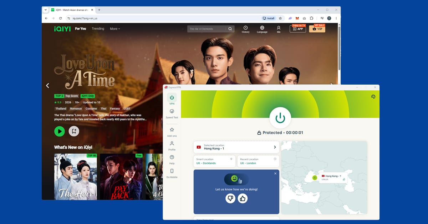This screenshot has height=224, width=428.
Task: Click the Thailand genre tag
Action: pos(61,108)
